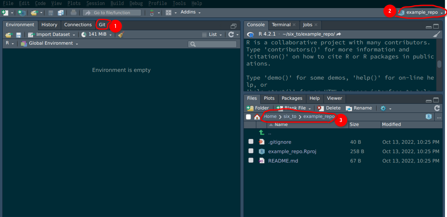447x217 pixels.
Task: Open the R language selector dropdown
Action: tap(10, 43)
